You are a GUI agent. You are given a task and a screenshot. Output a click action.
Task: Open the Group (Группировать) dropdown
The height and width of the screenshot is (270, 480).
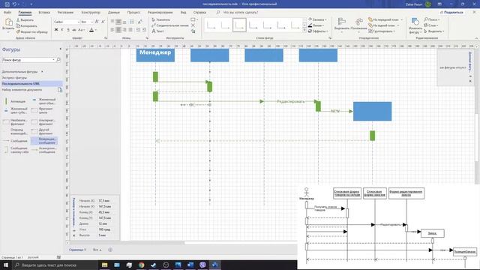click(382, 31)
